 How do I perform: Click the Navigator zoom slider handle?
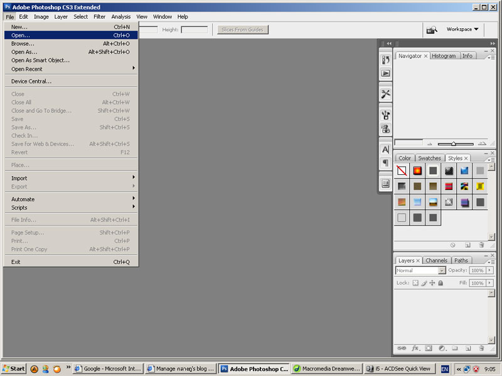pos(453,144)
